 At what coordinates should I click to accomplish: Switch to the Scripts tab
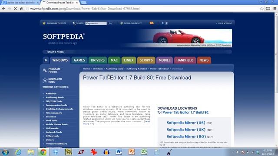point(146,60)
